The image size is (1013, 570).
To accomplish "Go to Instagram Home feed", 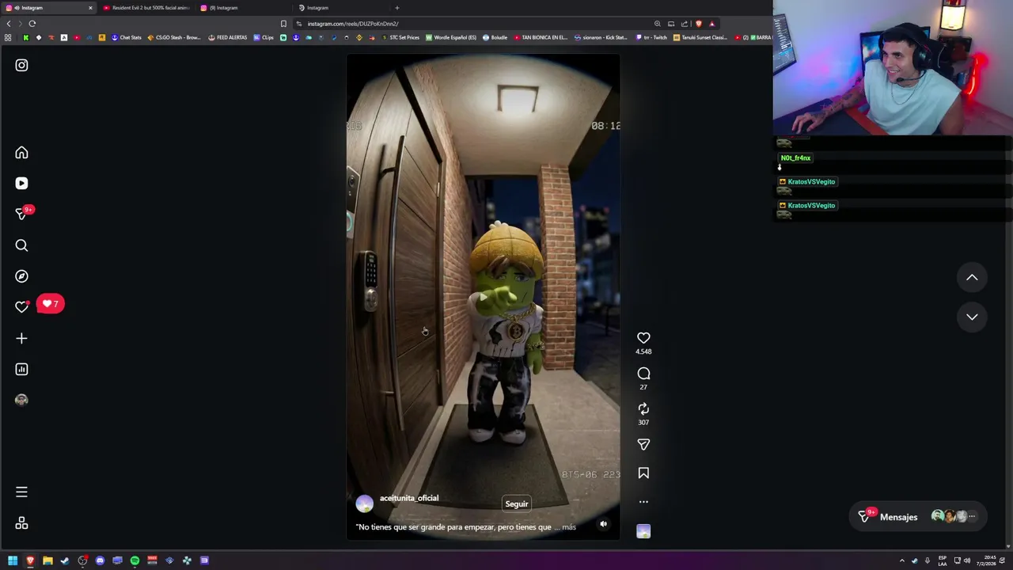I will coord(21,153).
